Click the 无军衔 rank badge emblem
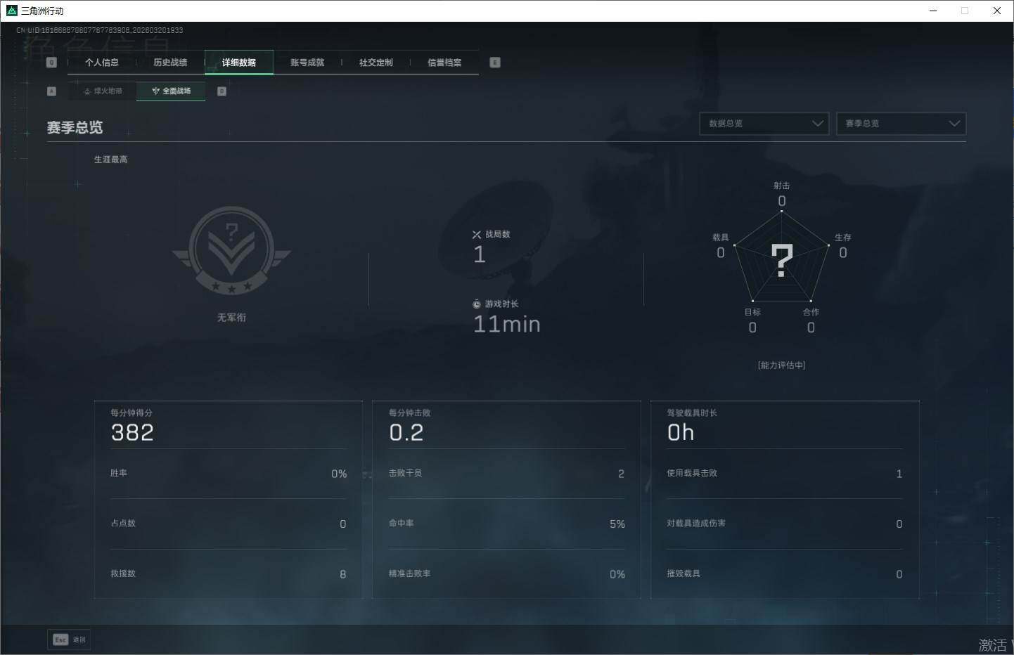The height and width of the screenshot is (655, 1014). (x=231, y=251)
